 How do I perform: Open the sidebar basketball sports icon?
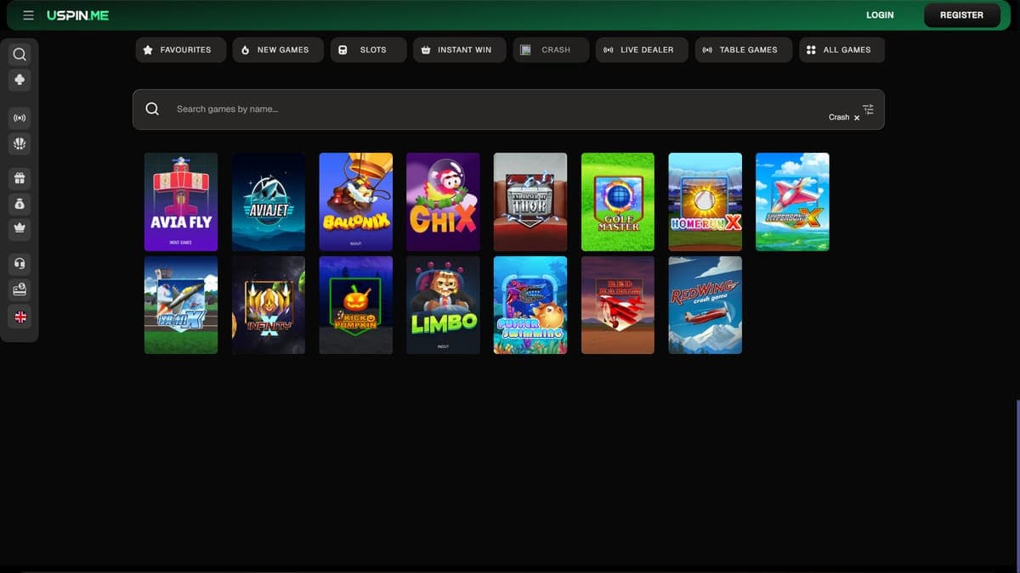tap(20, 143)
